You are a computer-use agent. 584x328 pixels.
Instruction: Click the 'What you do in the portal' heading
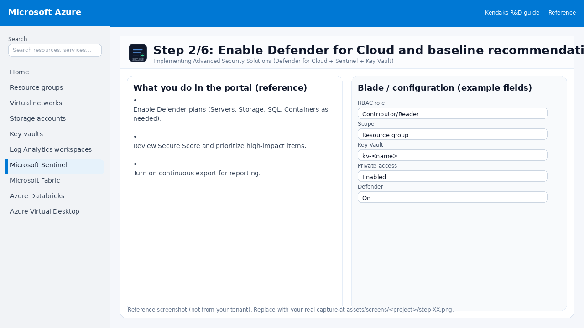tap(220, 88)
